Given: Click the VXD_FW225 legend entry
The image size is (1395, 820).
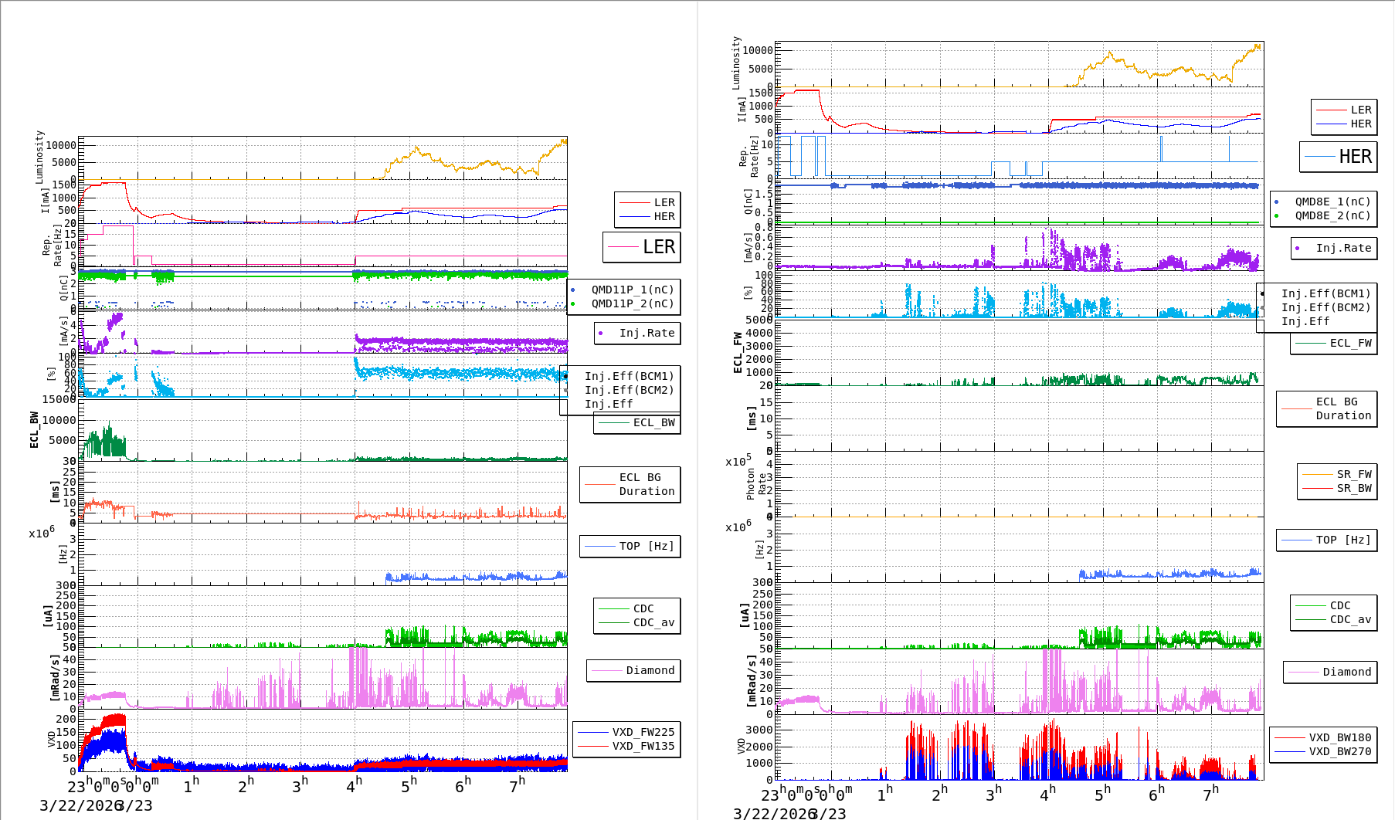Looking at the screenshot, I should (643, 732).
